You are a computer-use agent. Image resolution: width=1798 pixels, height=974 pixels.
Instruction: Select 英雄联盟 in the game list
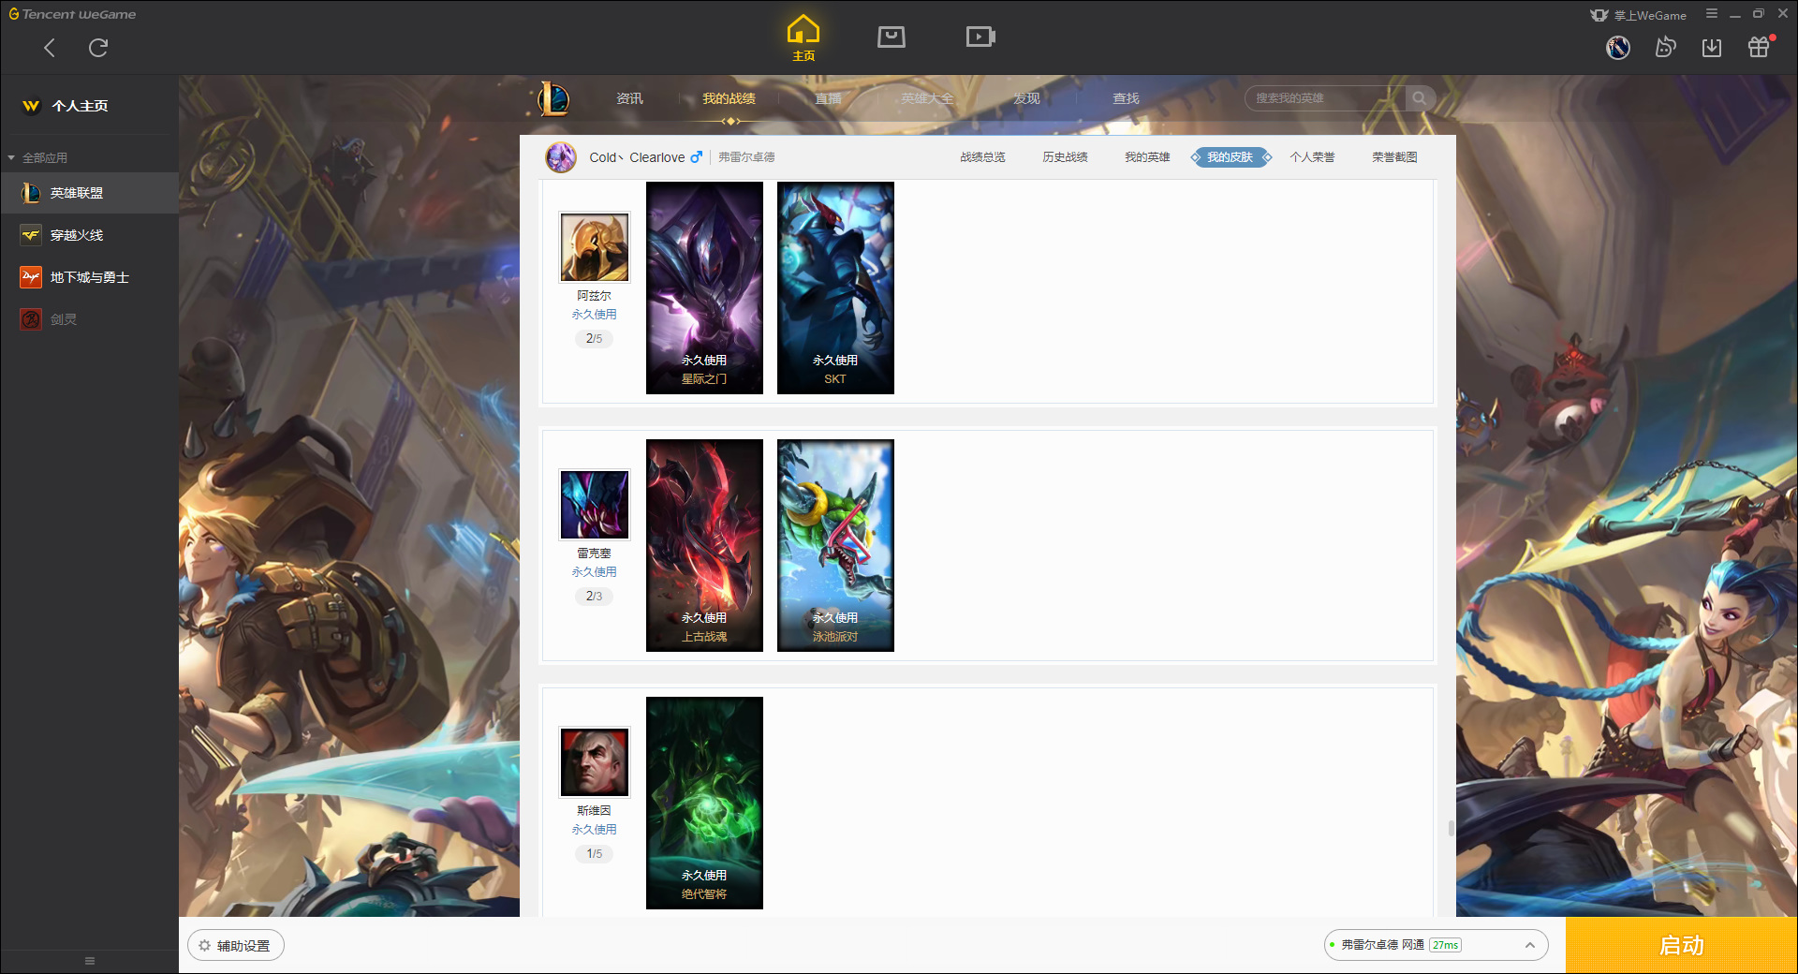click(x=89, y=193)
